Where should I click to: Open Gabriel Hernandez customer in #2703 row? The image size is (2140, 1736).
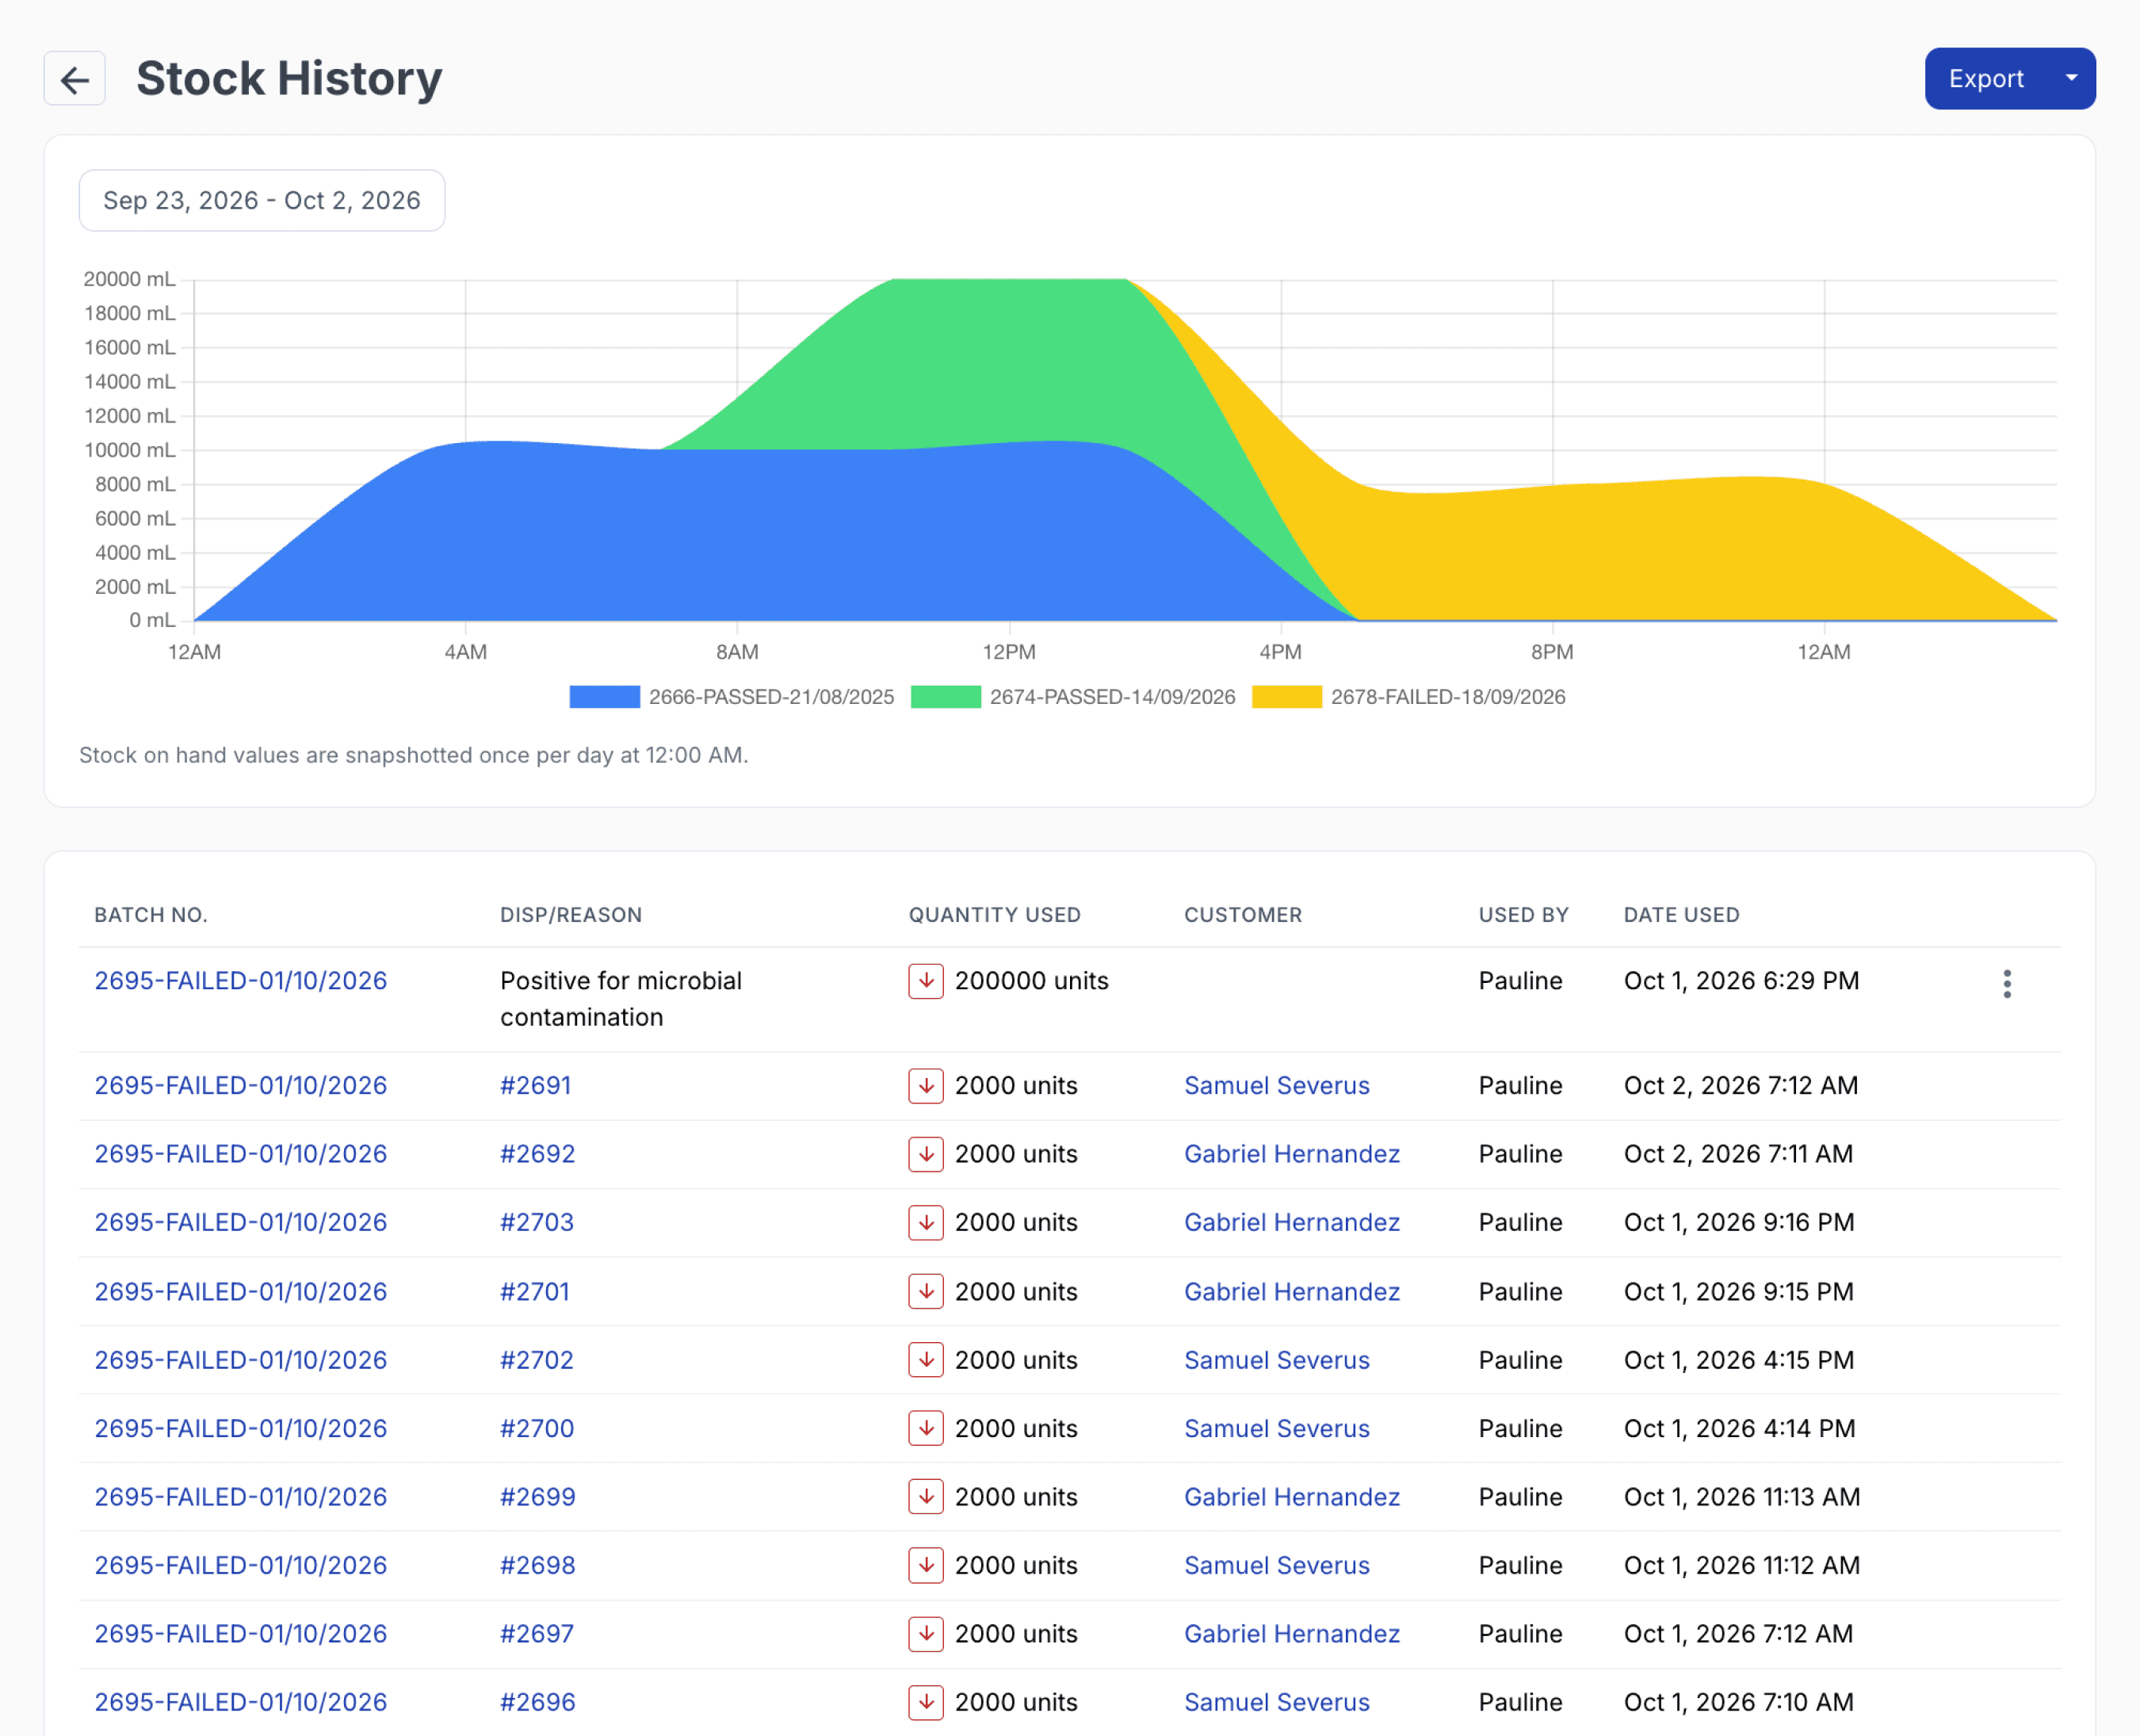coord(1292,1223)
